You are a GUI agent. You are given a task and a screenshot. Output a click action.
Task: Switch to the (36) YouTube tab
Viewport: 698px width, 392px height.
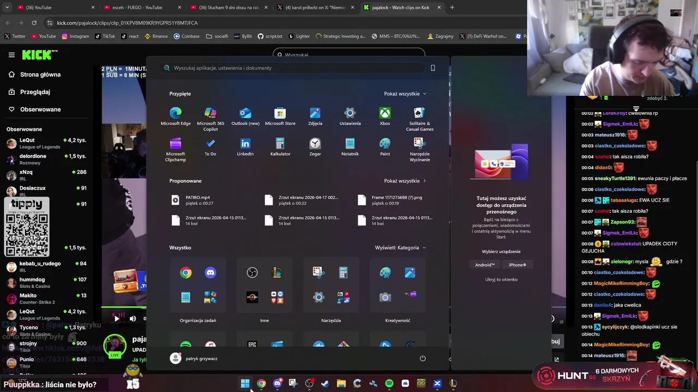53,8
